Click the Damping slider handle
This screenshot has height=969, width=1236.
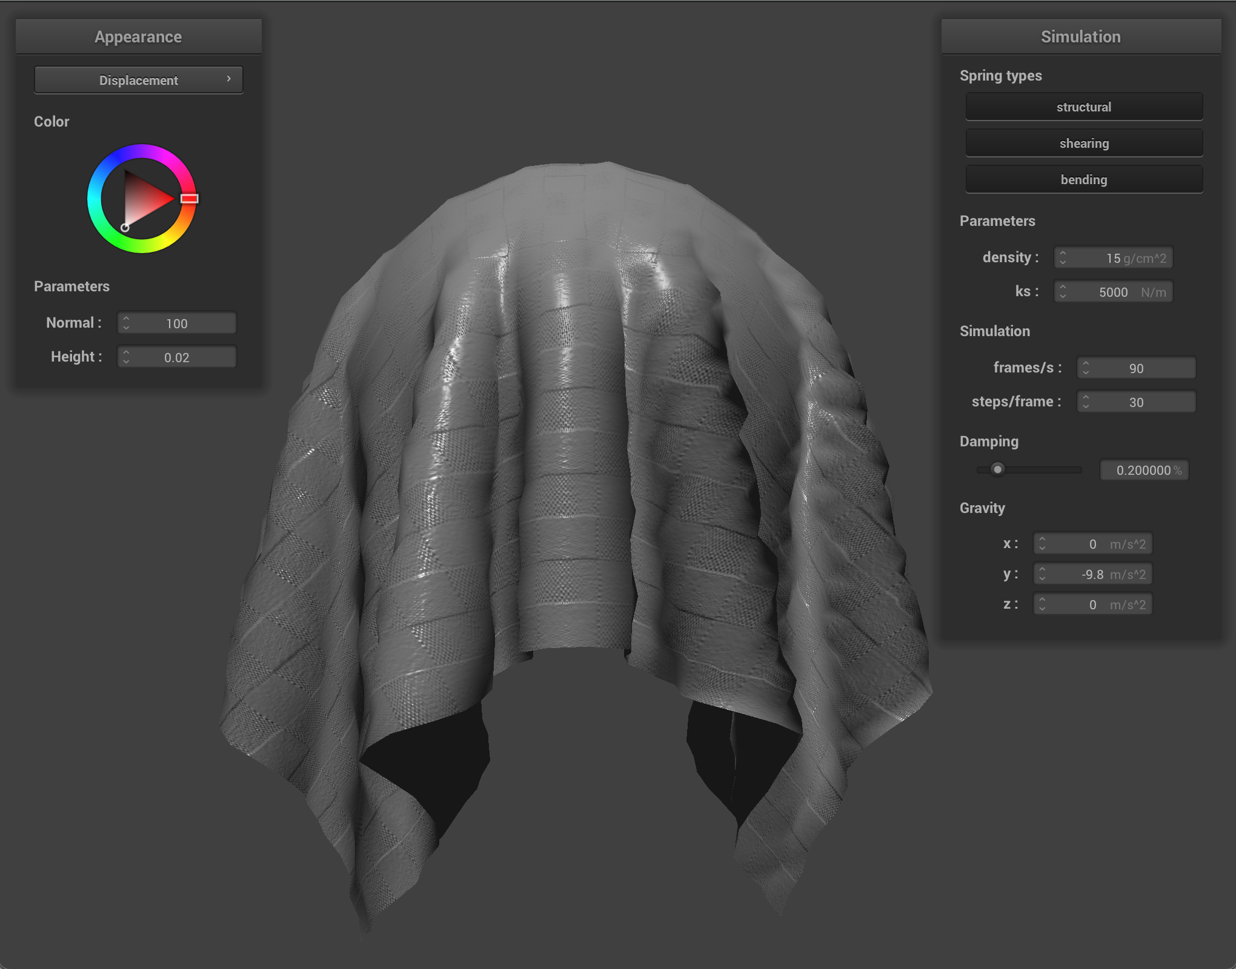pyautogui.click(x=997, y=469)
